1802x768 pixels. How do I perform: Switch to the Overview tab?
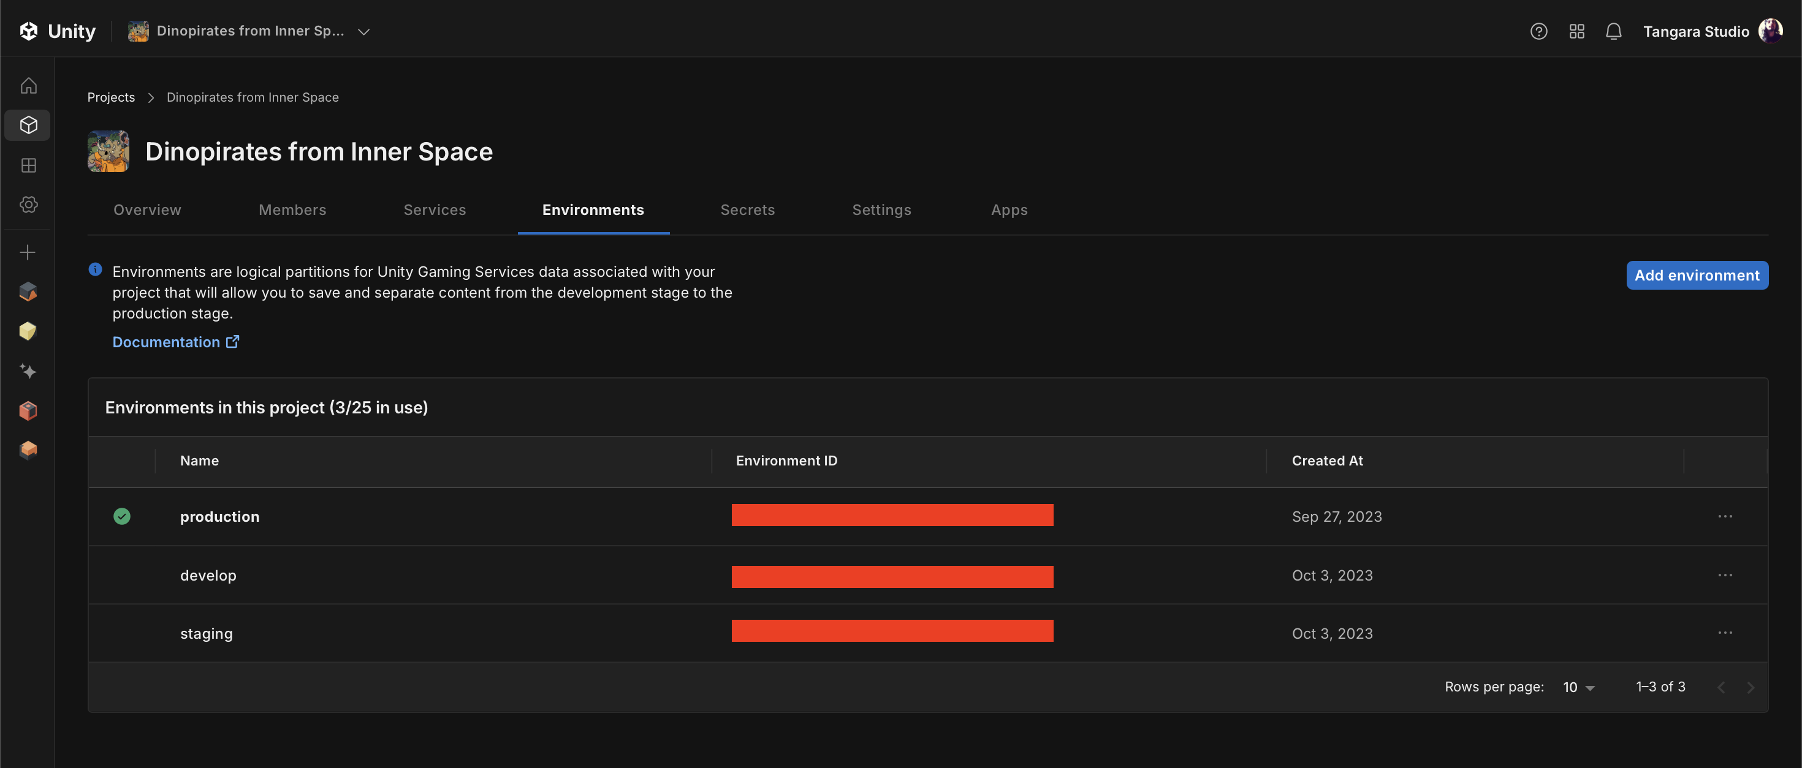148,210
